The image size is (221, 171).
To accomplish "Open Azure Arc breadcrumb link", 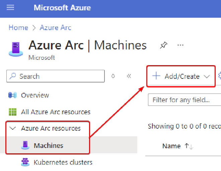I will [x=56, y=28].
